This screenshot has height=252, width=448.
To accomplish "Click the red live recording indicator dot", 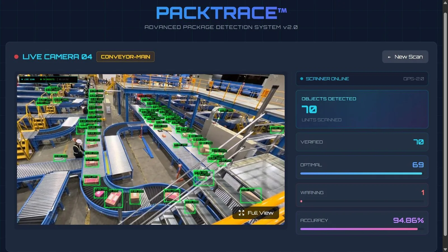I will (x=16, y=57).
